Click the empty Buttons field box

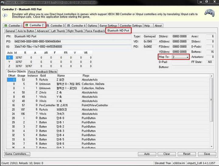point(193,67)
